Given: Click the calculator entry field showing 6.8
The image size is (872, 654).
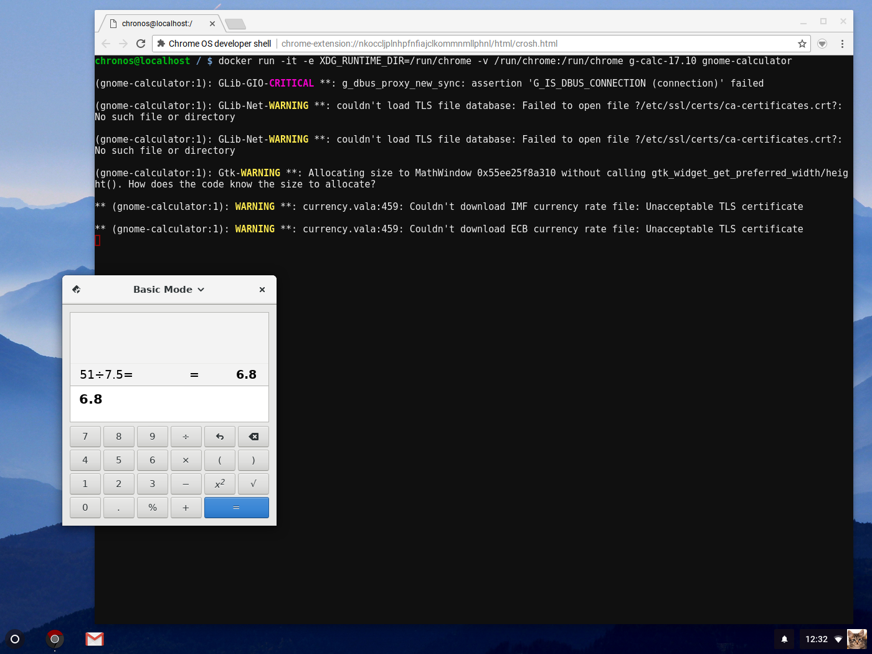Looking at the screenshot, I should click(x=169, y=404).
